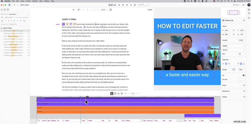
Task: Adjust the timeline zoom slider
Action: pyautogui.click(x=133, y=93)
